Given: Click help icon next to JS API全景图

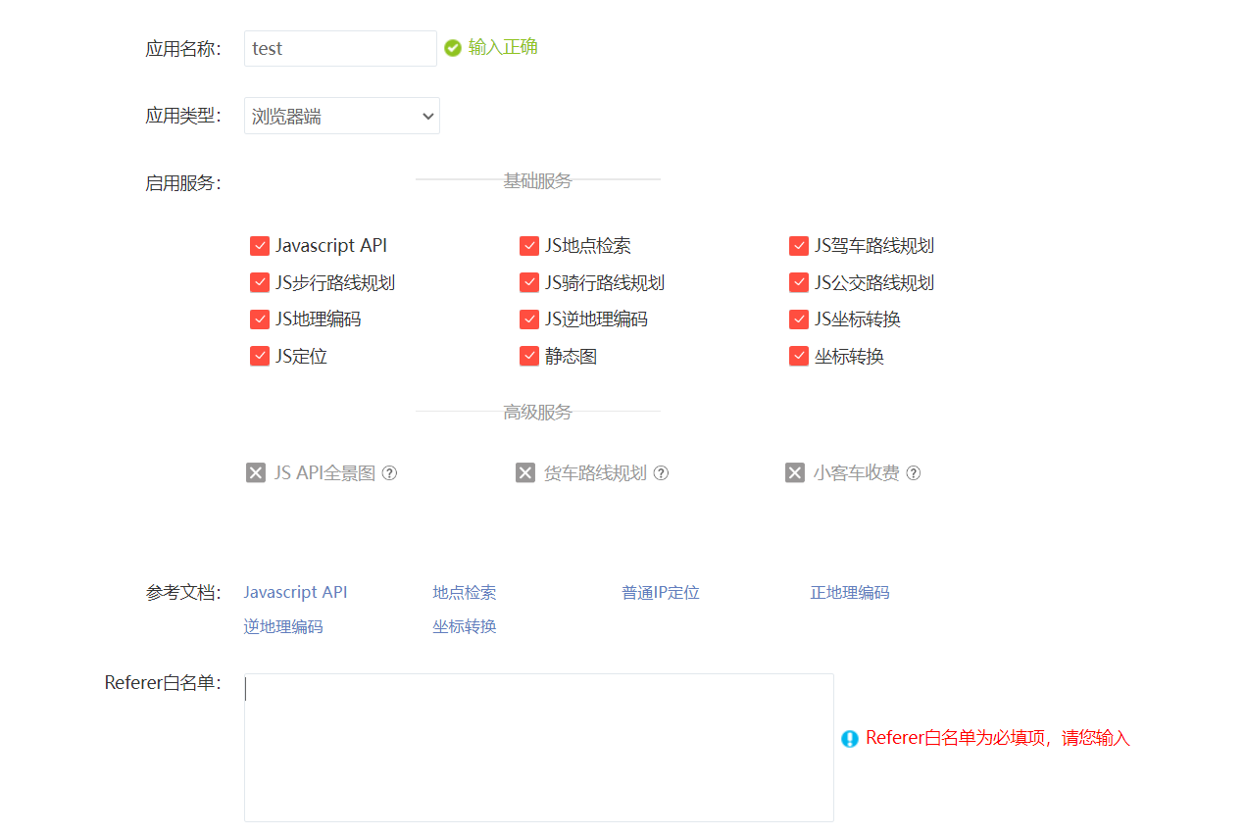Looking at the screenshot, I should click(389, 473).
